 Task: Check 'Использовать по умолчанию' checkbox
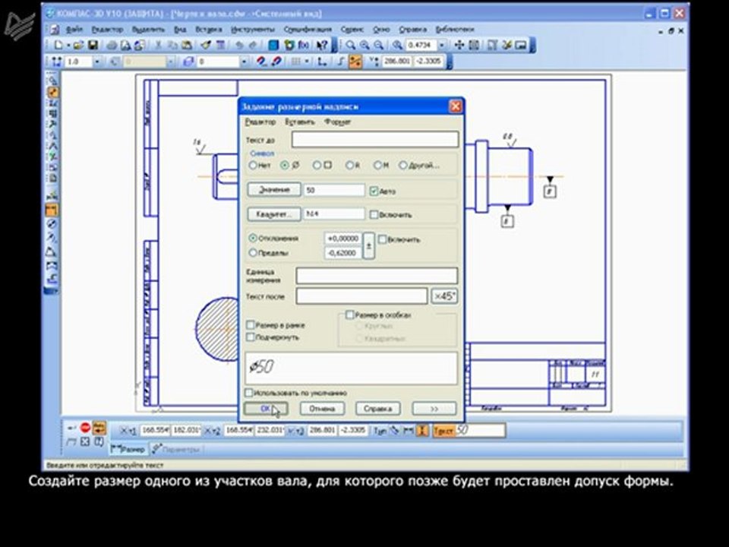pyautogui.click(x=249, y=393)
